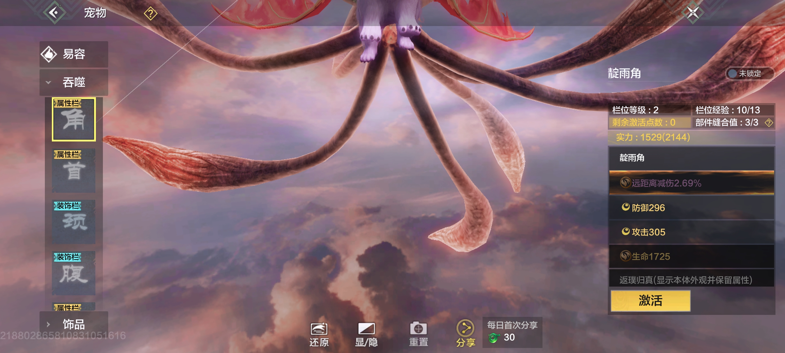Tap the 栏位等级 : 2 text

[x=635, y=110]
